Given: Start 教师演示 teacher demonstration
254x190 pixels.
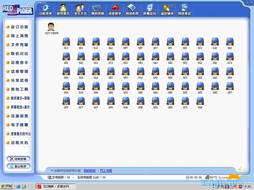Looking at the screenshot, I should [63, 8].
